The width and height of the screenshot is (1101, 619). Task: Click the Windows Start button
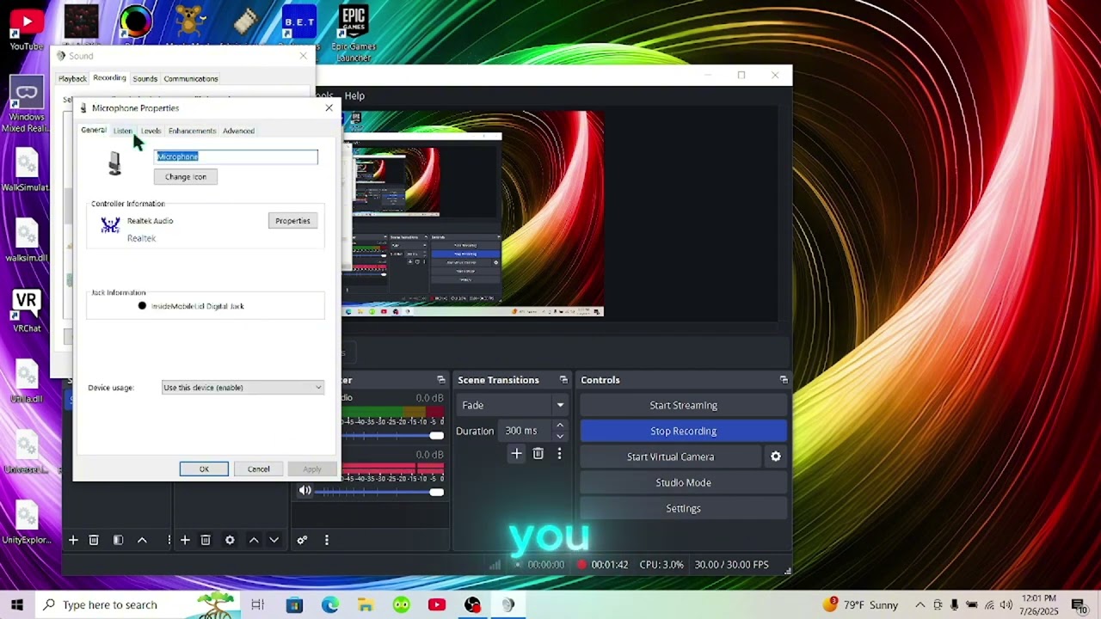pos(17,604)
